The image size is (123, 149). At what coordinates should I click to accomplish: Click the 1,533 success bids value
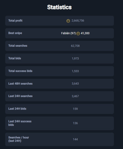tap(75, 71)
